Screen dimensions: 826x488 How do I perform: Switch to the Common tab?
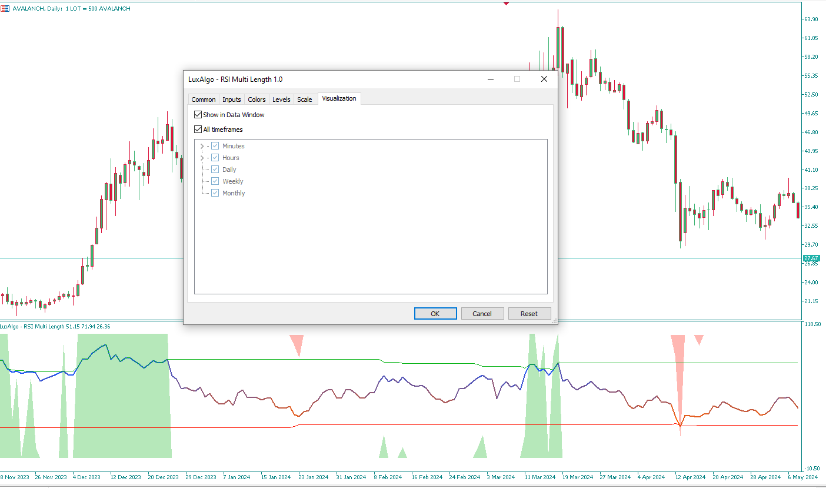(204, 99)
